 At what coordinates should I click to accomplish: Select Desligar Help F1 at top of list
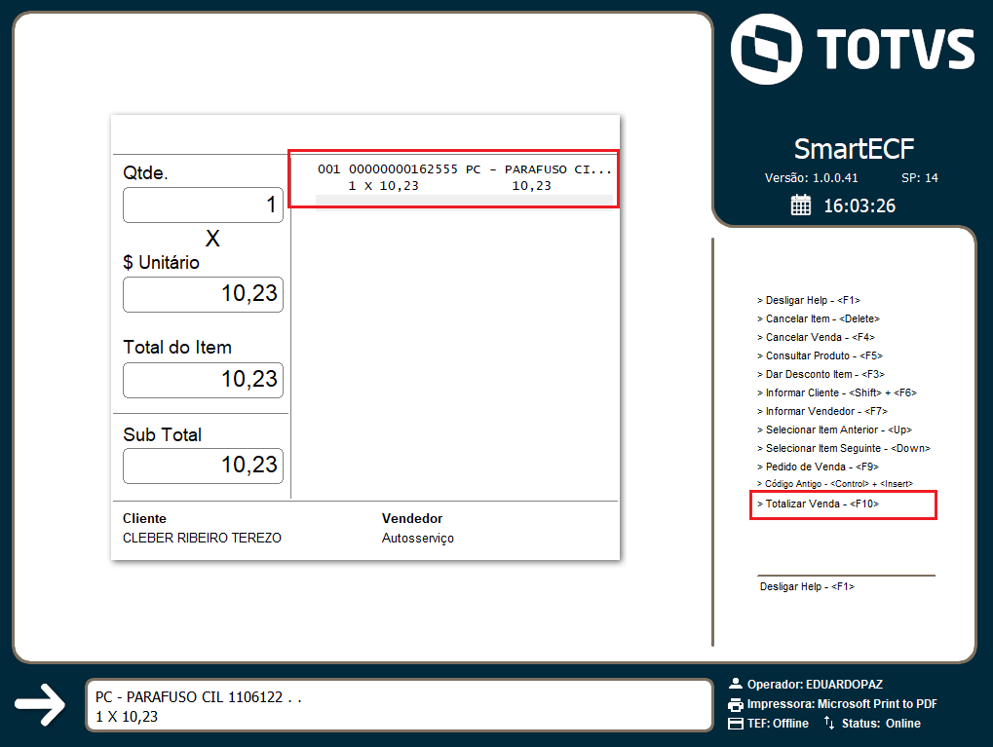click(809, 300)
